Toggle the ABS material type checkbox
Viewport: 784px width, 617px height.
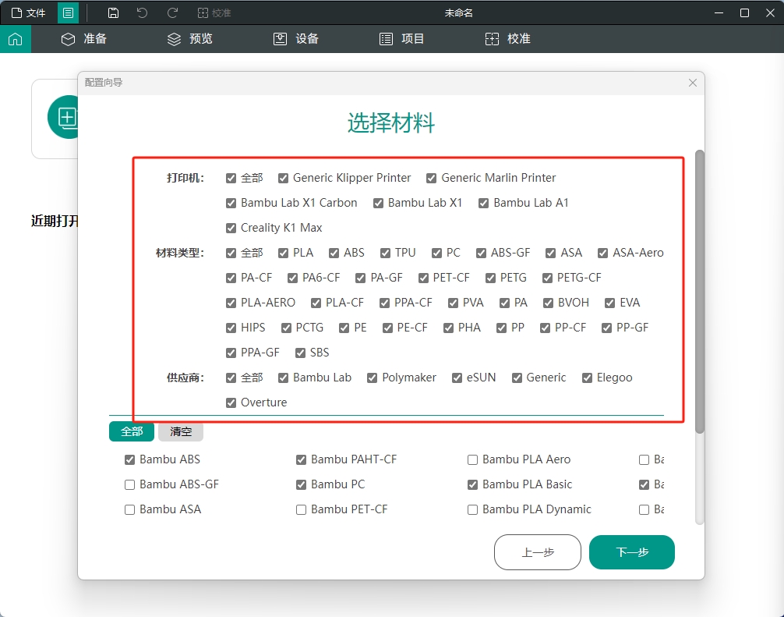334,254
